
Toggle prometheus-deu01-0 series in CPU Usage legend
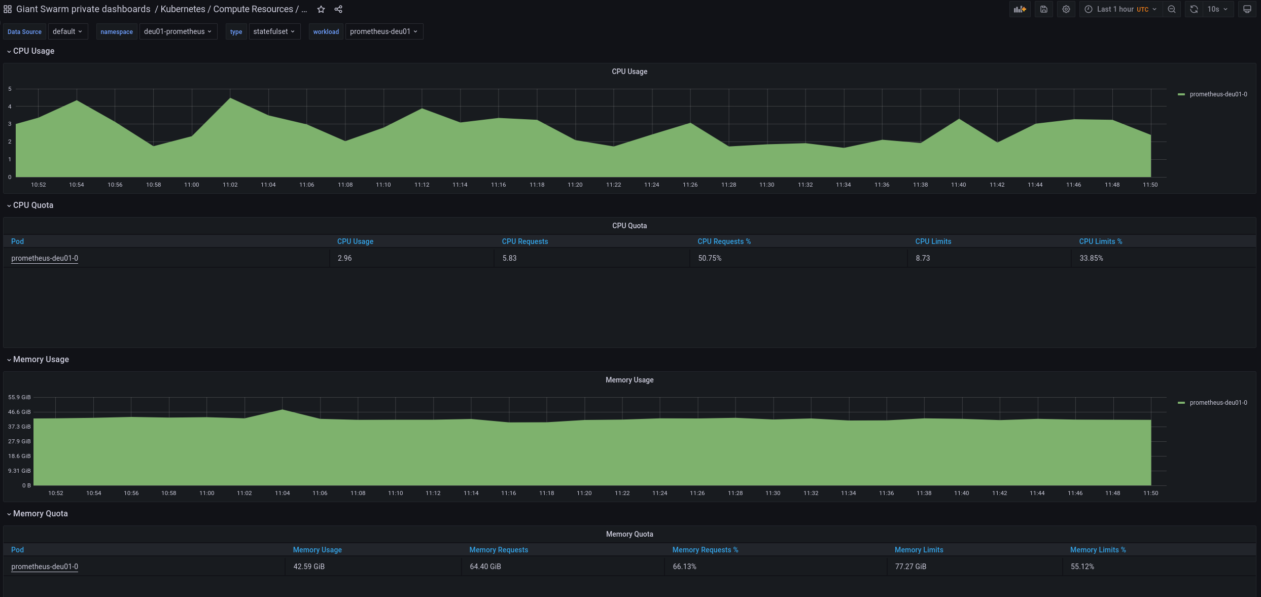tap(1217, 94)
